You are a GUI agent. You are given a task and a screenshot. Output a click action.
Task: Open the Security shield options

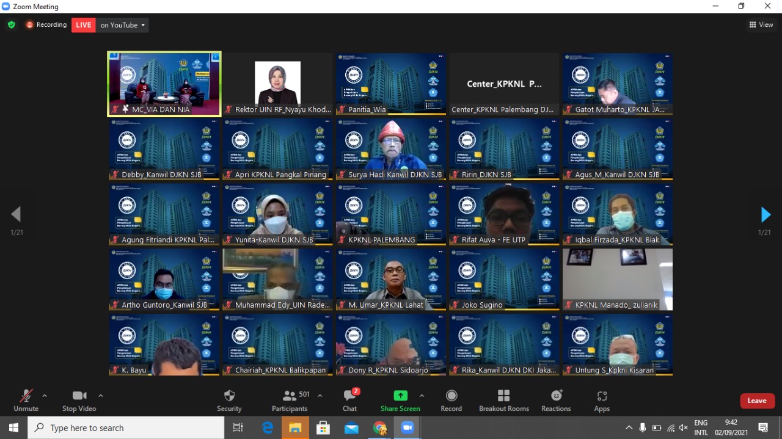pos(229,400)
